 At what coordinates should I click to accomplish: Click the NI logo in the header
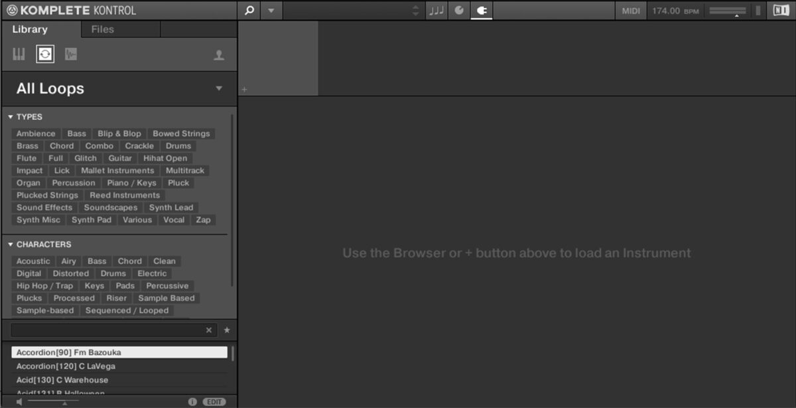(x=781, y=11)
